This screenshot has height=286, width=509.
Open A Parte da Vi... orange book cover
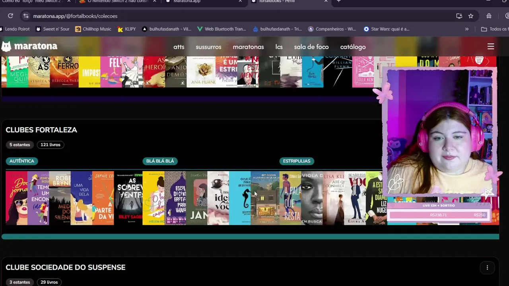tap(103, 198)
